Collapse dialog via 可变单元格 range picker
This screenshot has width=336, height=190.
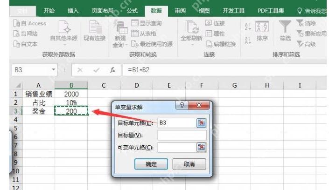click(201, 147)
